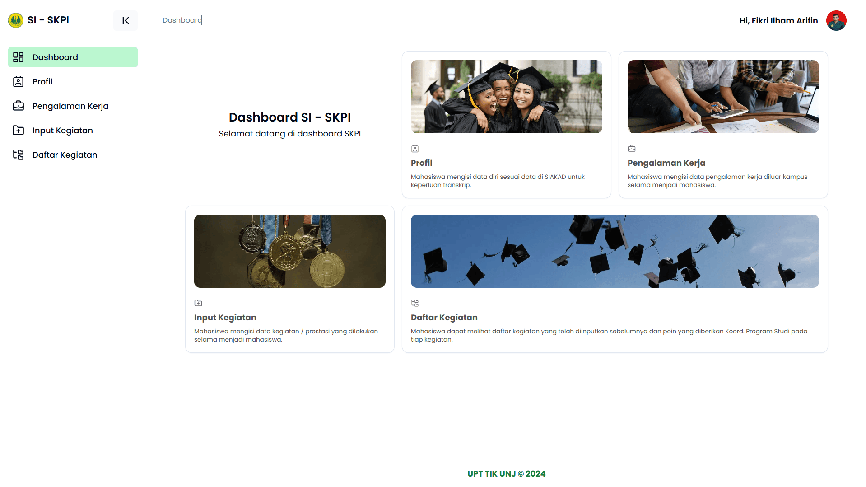Click the user avatar photo in header
The height and width of the screenshot is (487, 866).
point(836,20)
